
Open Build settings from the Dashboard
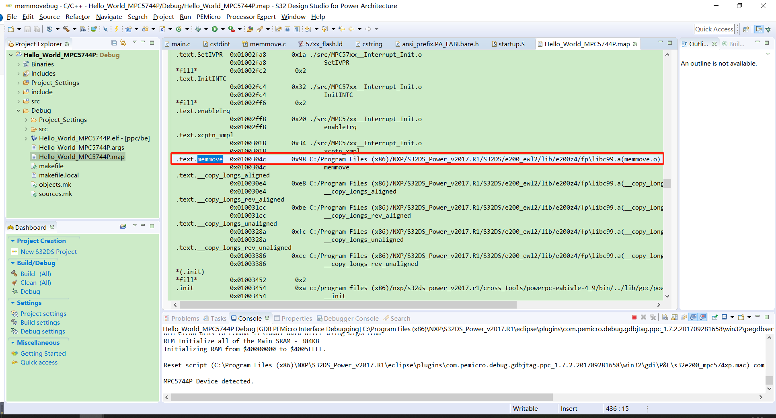40,322
